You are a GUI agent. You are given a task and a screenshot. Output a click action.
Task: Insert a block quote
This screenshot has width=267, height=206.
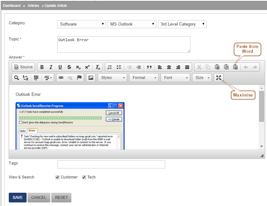tap(149, 67)
